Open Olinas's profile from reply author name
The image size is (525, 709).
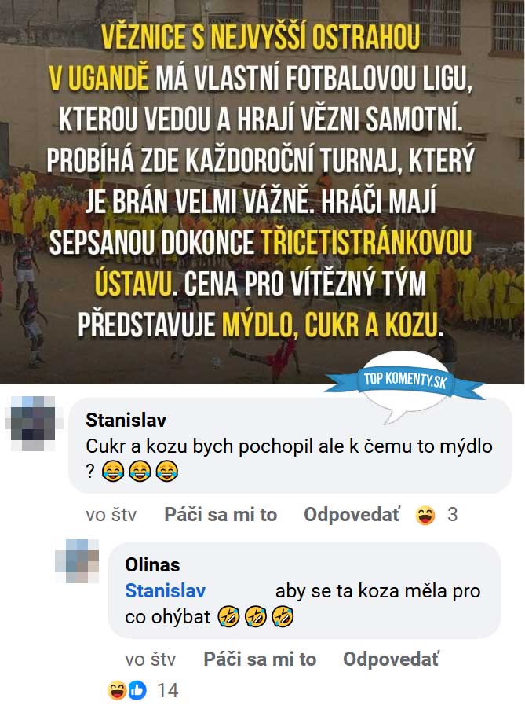(152, 564)
